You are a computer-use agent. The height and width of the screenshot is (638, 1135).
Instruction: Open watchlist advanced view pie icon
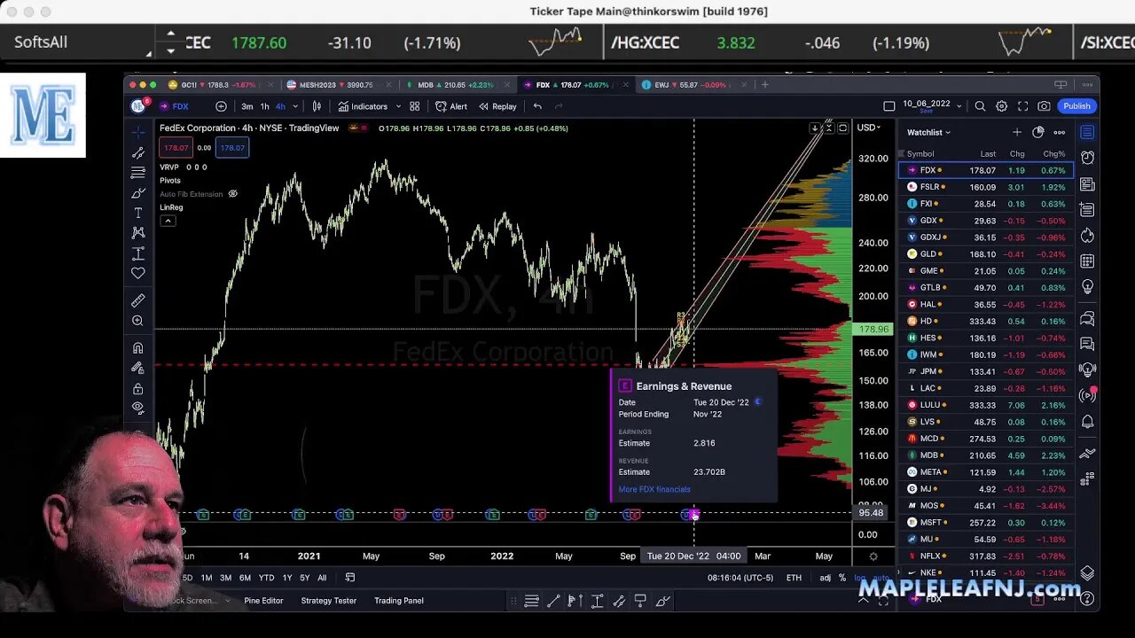[1038, 132]
